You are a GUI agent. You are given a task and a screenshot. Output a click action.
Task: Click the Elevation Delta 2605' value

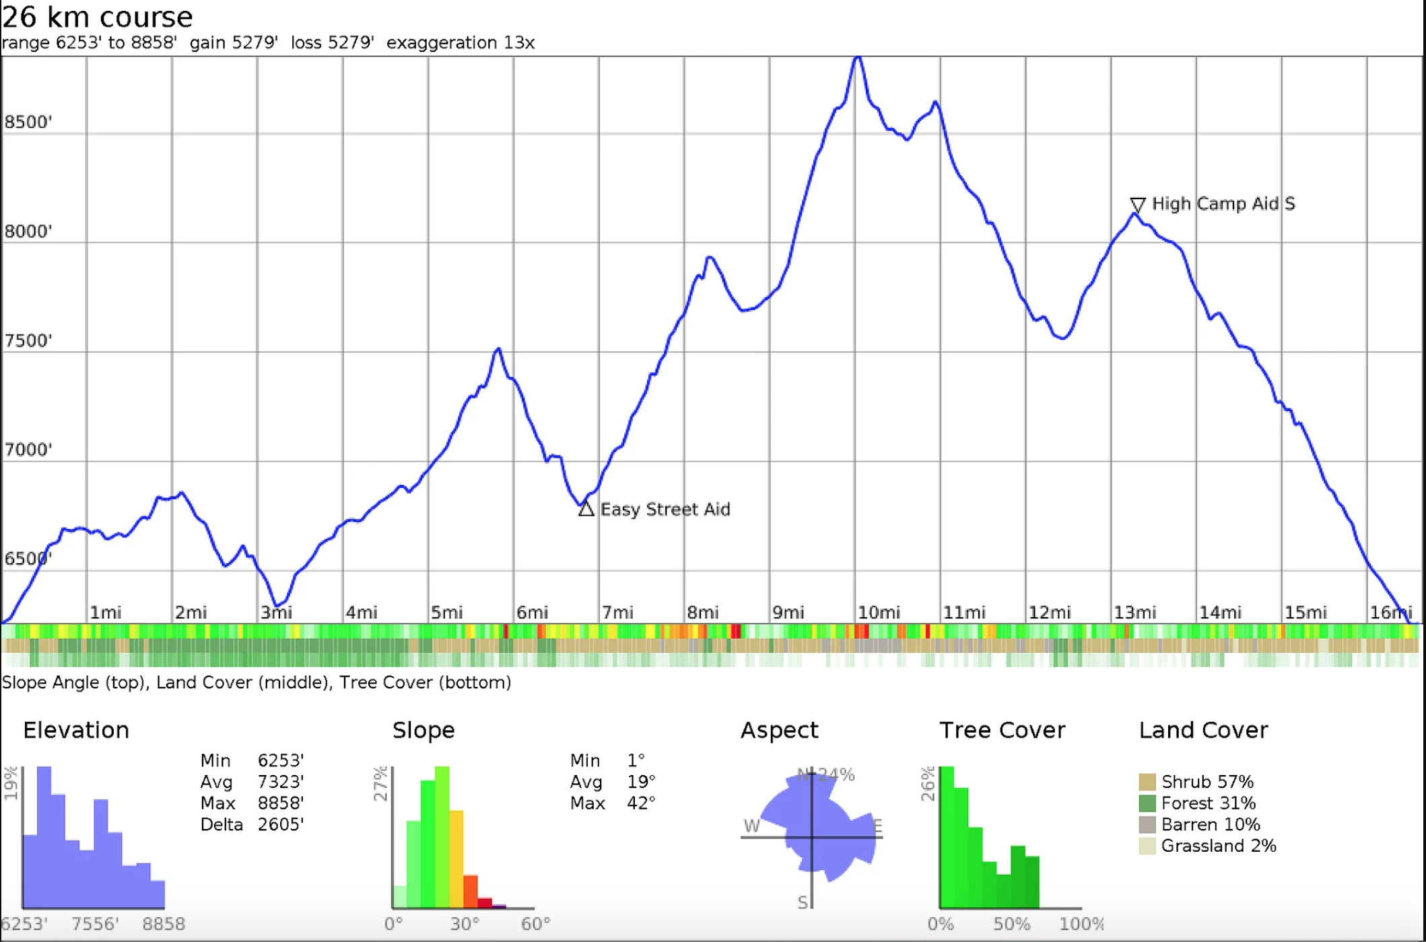(281, 825)
